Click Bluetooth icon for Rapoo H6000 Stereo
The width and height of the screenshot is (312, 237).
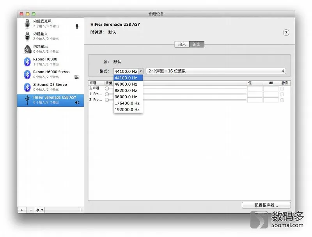27,74
